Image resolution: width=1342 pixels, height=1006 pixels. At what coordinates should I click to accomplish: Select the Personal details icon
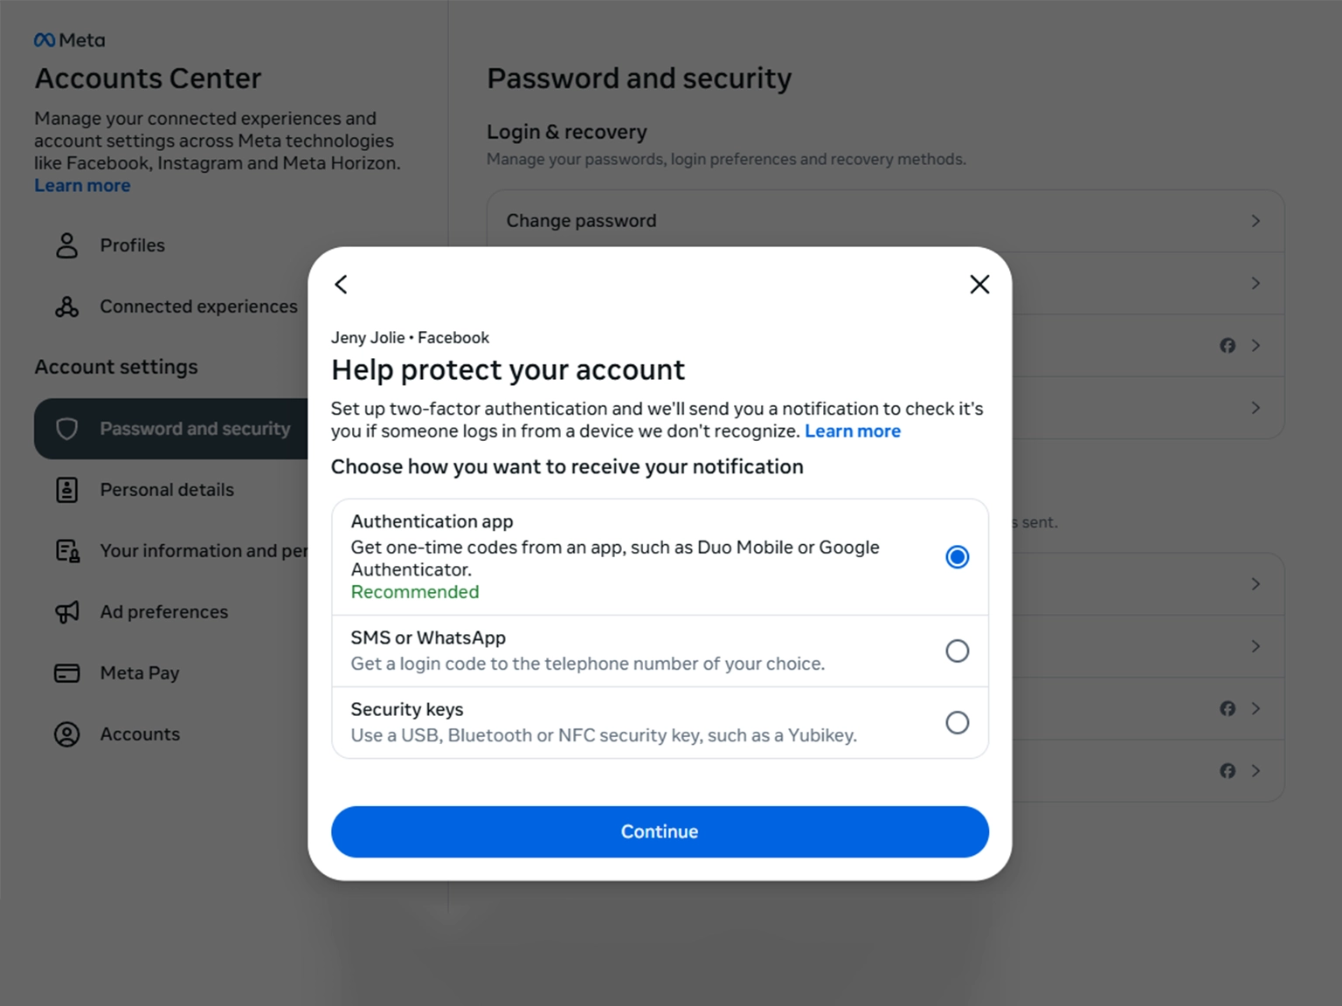(66, 490)
